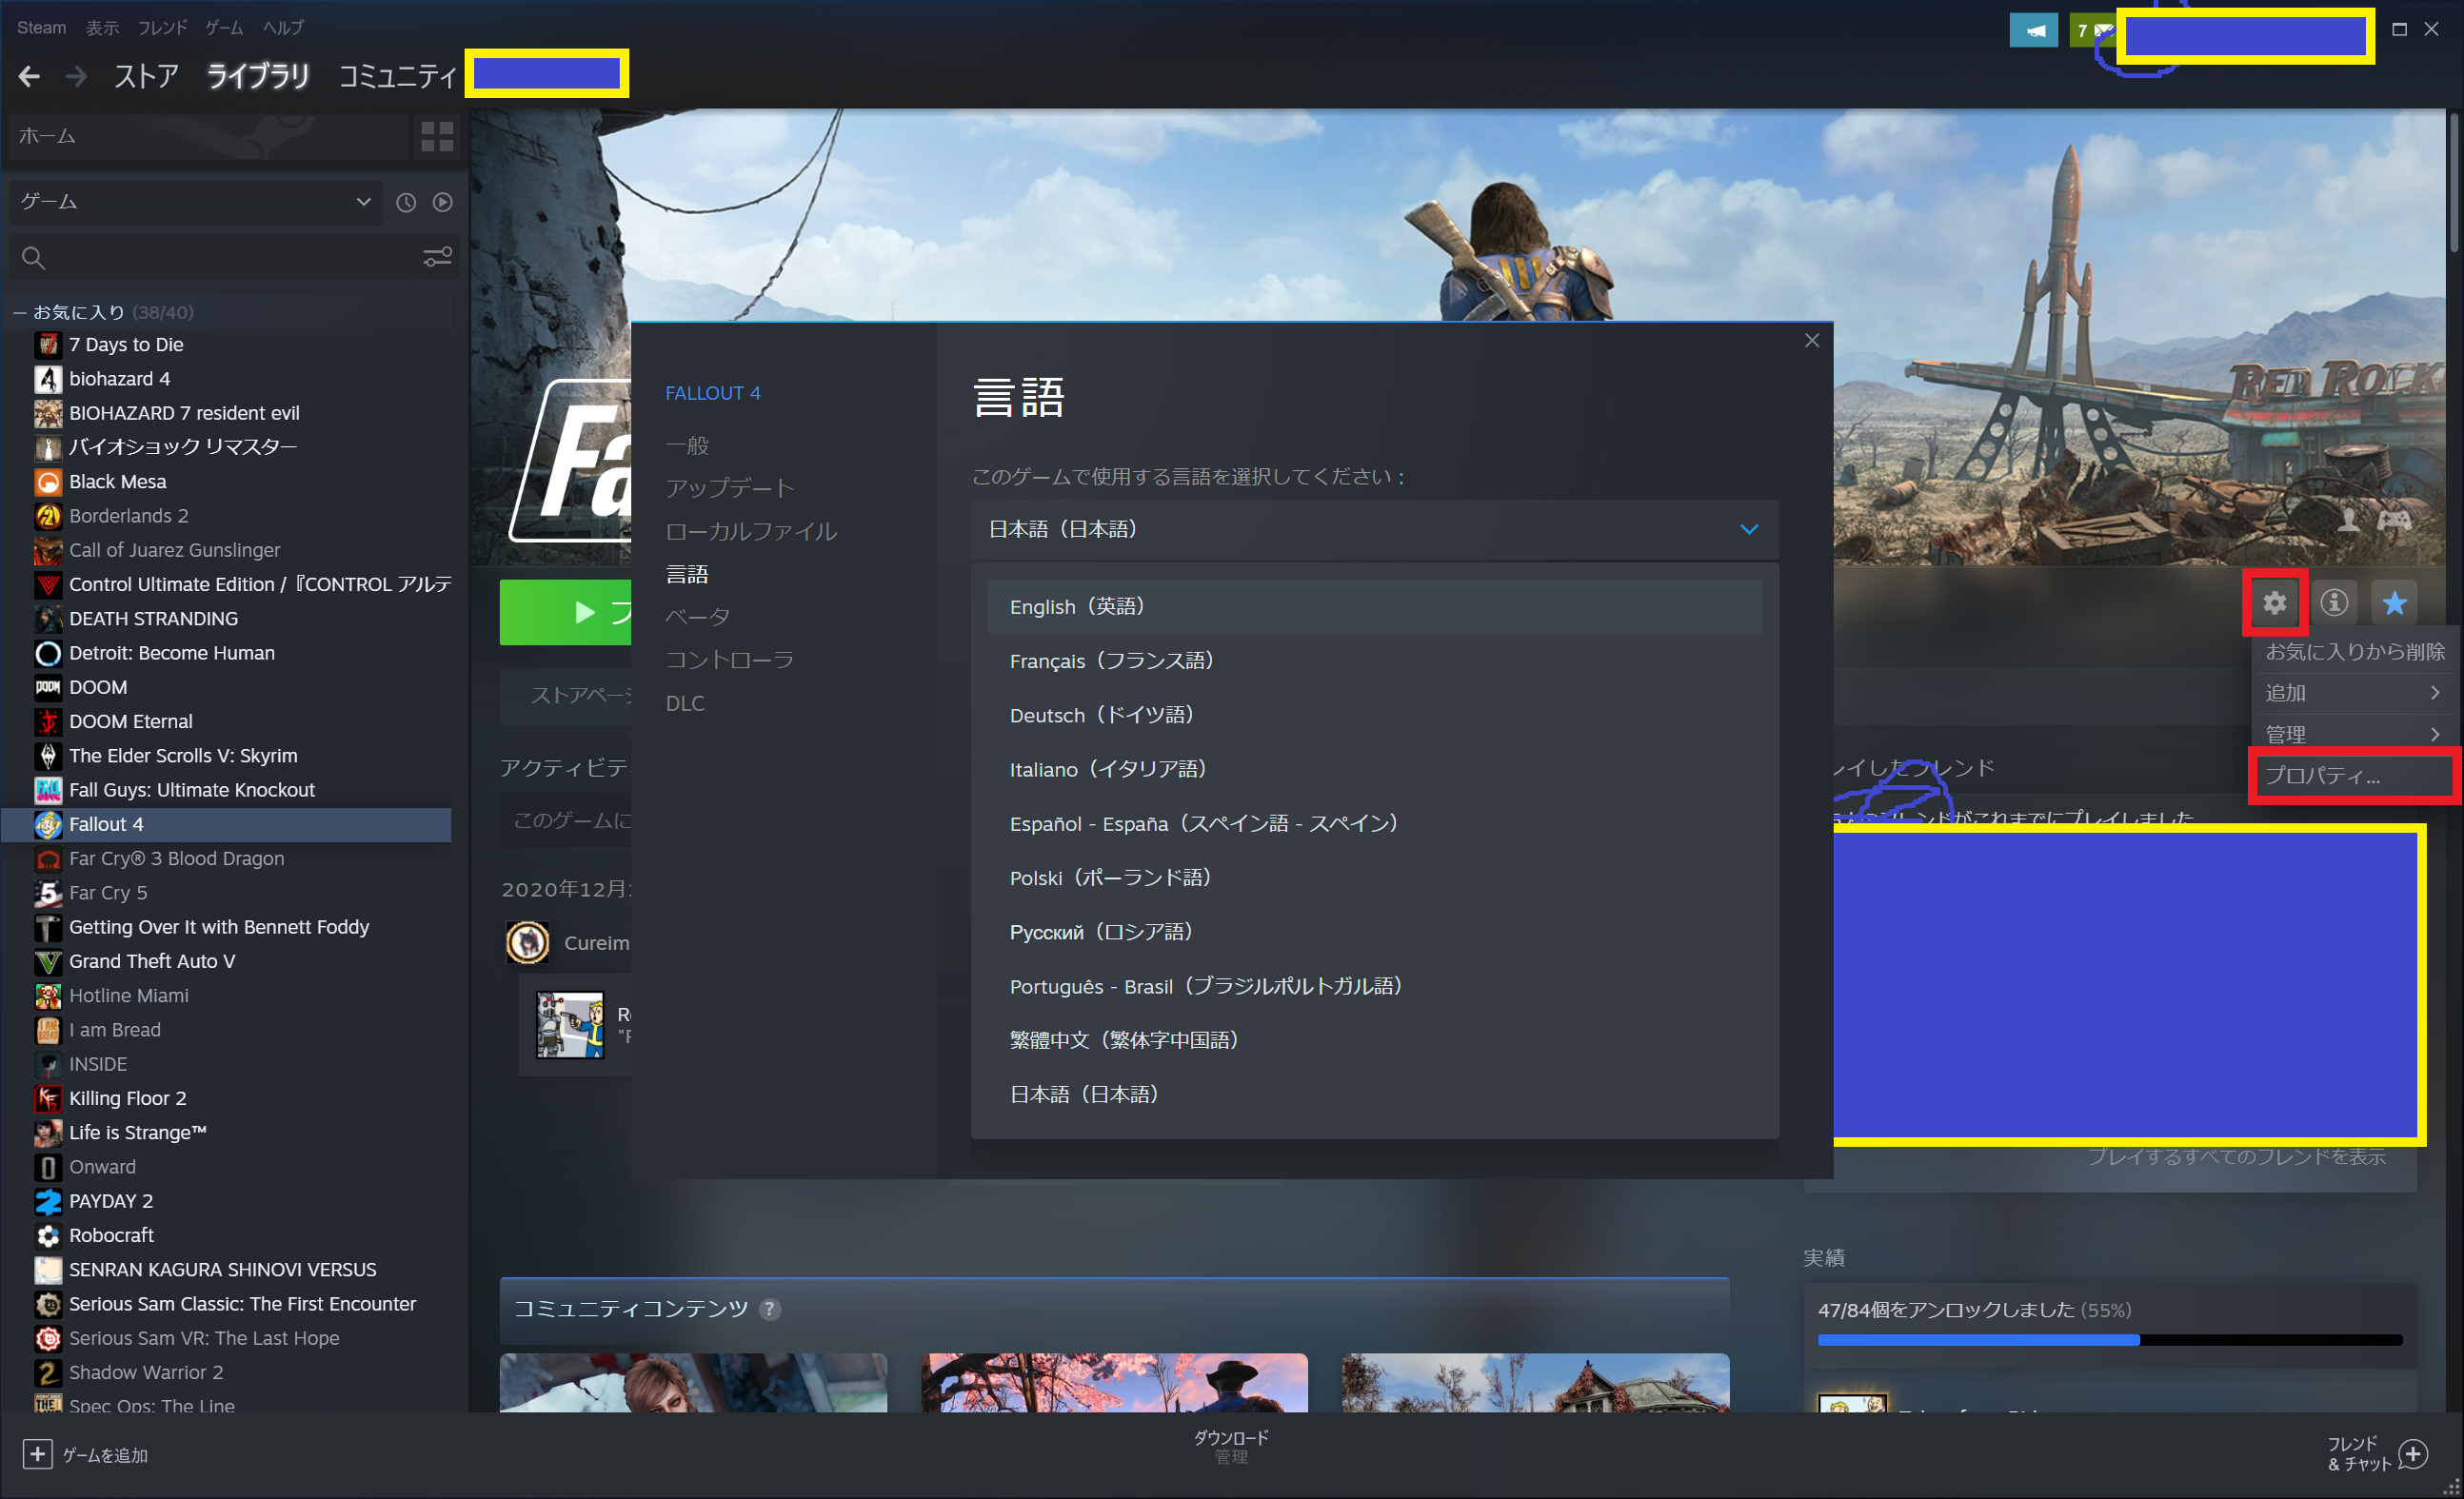Open the game language dropdown
This screenshot has height=1499, width=2464.
(1374, 529)
